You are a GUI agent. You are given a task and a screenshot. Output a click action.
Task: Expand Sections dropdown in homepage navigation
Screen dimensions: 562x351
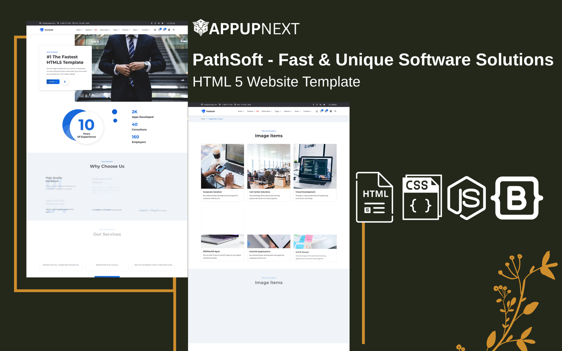(x=89, y=30)
